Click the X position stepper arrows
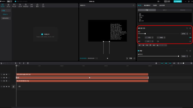 [x=153, y=38]
